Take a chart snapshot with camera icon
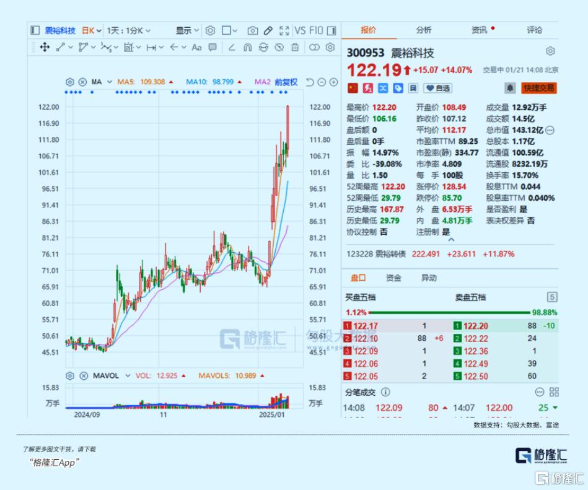The image size is (588, 490). (253, 30)
